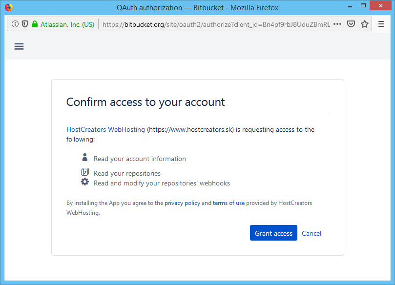Click the Firefox logo in title bar
395x285 pixels.
pos(9,7)
